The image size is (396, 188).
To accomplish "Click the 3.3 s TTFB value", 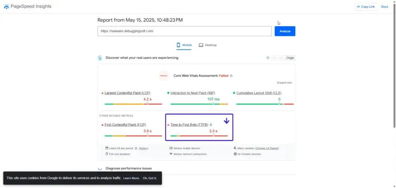I will tap(213, 131).
